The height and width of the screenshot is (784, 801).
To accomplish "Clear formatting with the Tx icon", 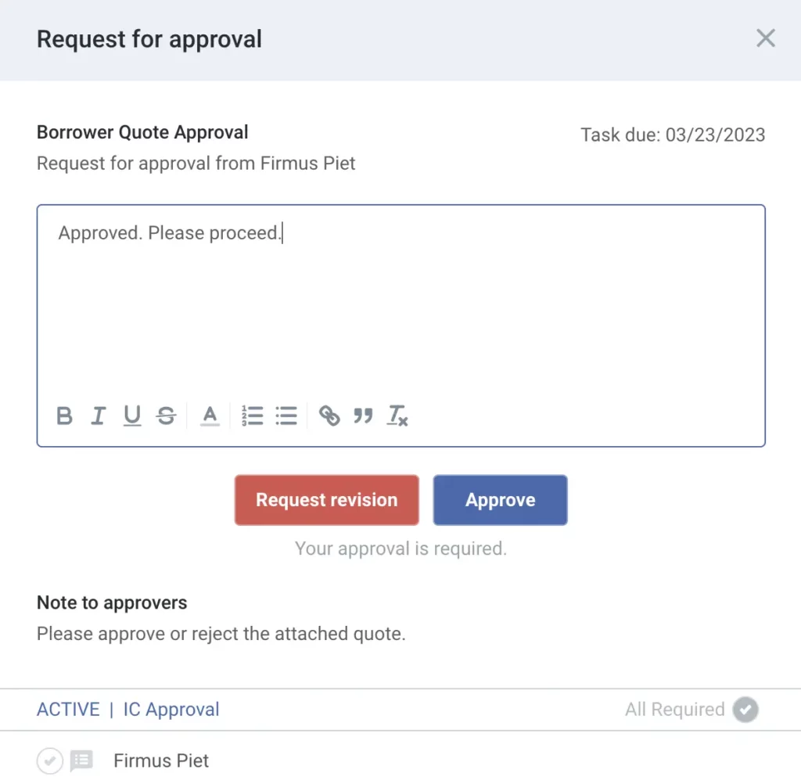I will tap(397, 415).
